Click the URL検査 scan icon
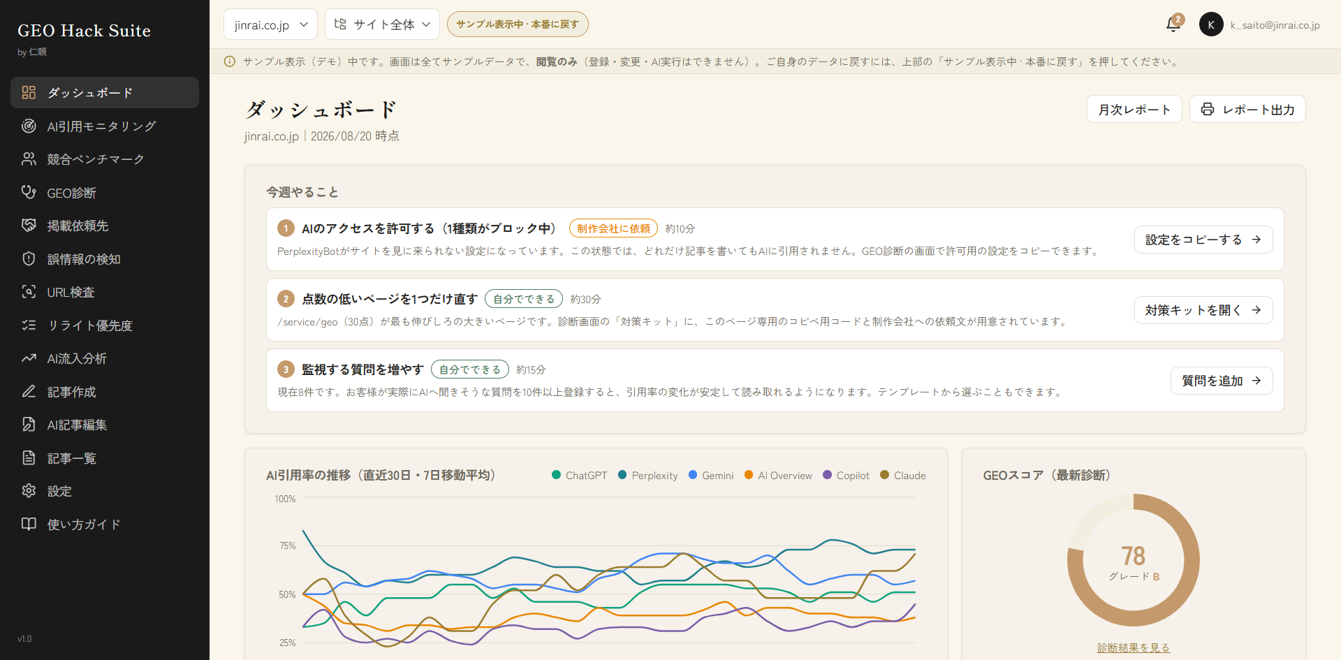Image resolution: width=1341 pixels, height=660 pixels. [29, 292]
